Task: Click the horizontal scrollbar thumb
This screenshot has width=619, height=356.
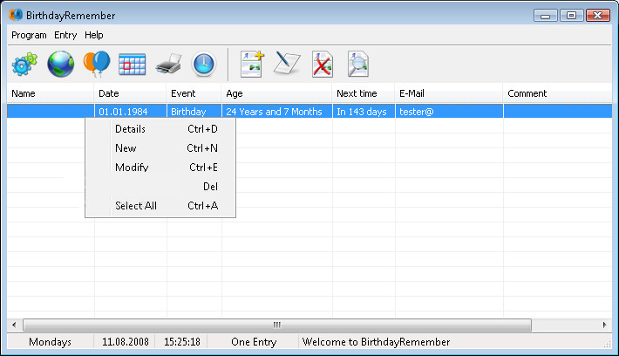Action: point(277,325)
